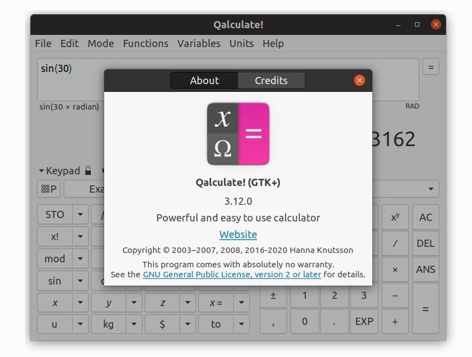Viewport: 472px width, 357px height.
Task: Close the About dialog with the orange X
Action: tap(360, 80)
